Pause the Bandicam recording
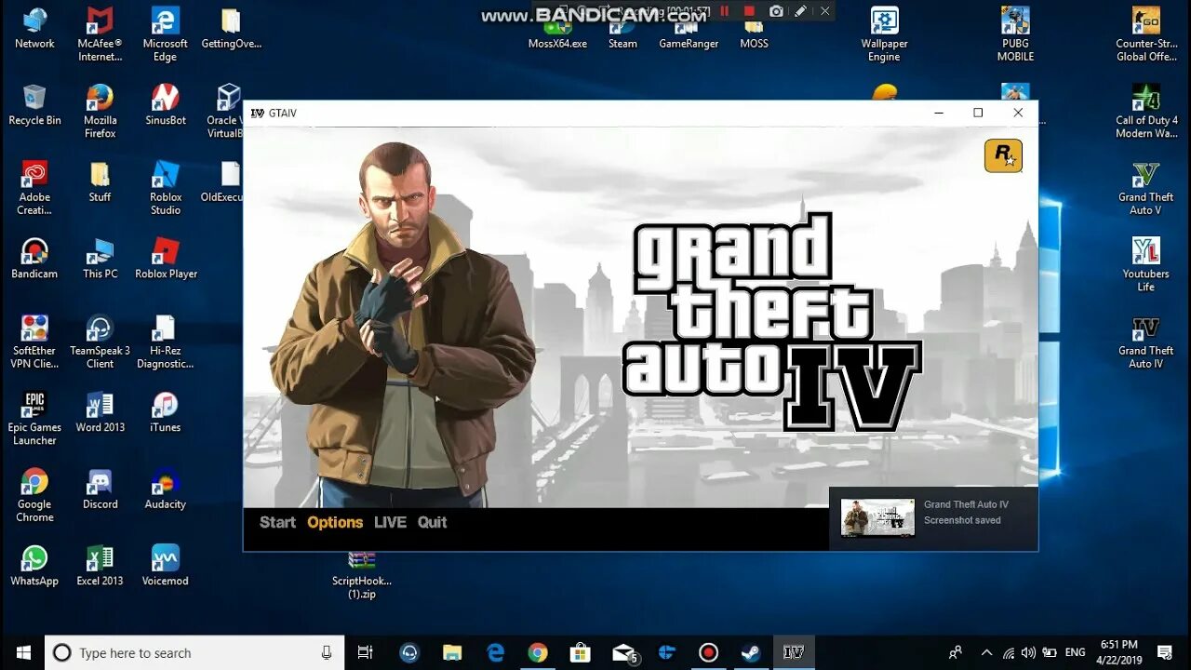The width and height of the screenshot is (1191, 670). pyautogui.click(x=725, y=11)
